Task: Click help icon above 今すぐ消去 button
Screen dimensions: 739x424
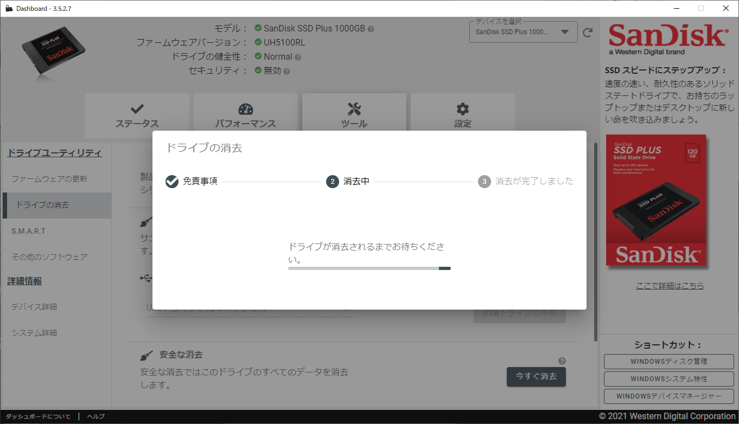Action: pos(562,361)
